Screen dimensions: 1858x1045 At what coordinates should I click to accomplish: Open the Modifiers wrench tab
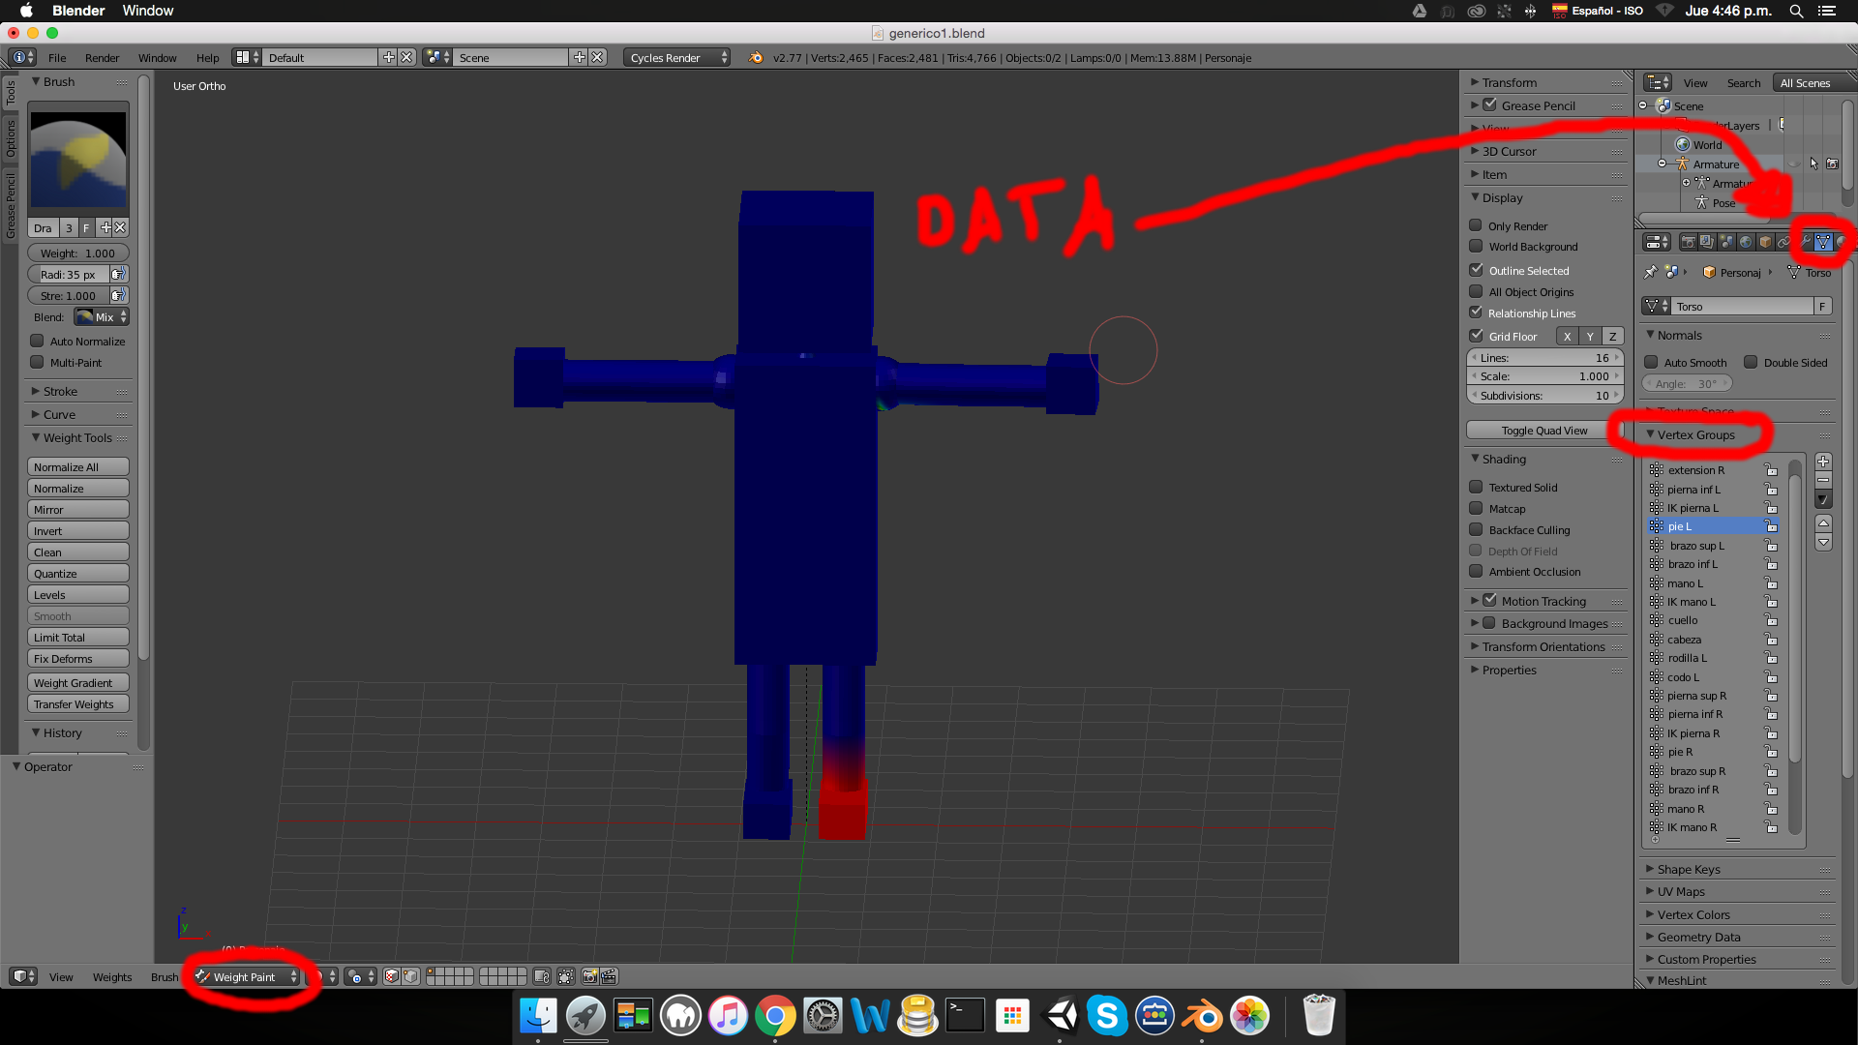point(1805,242)
